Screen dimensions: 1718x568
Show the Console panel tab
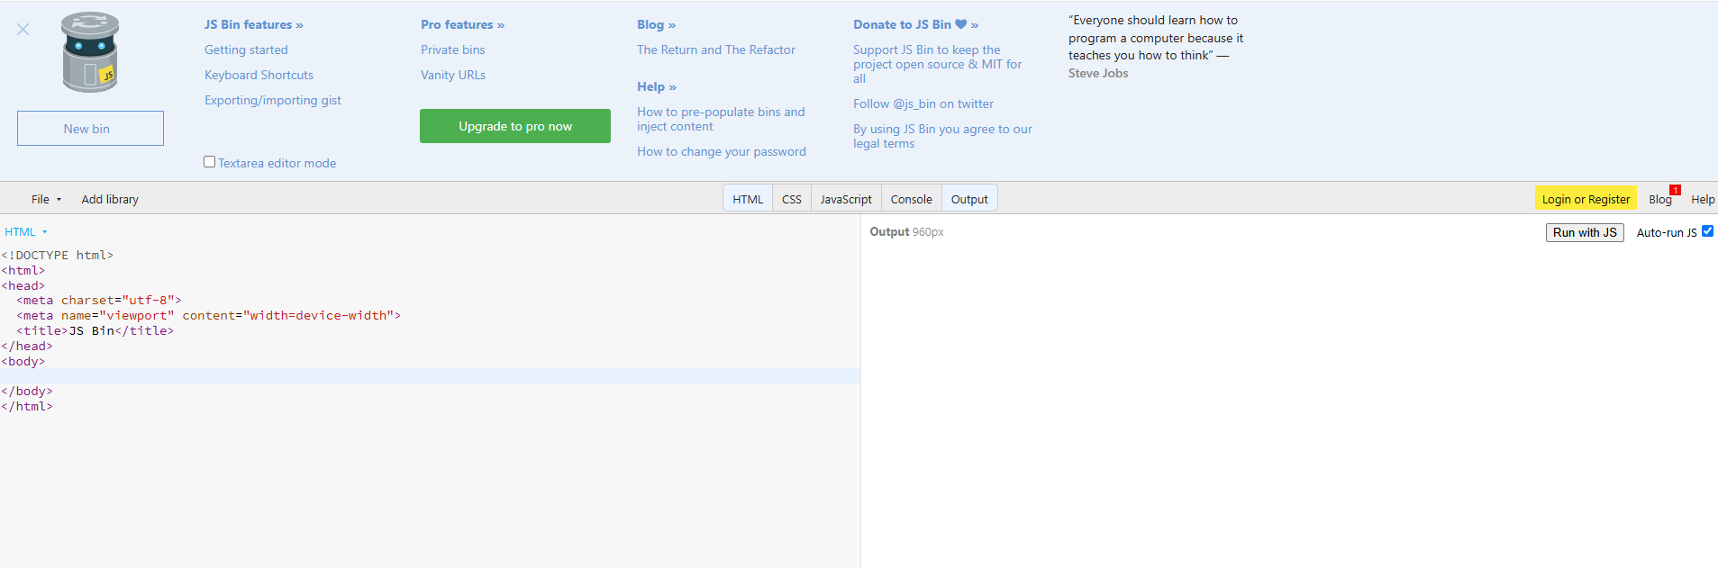912,199
